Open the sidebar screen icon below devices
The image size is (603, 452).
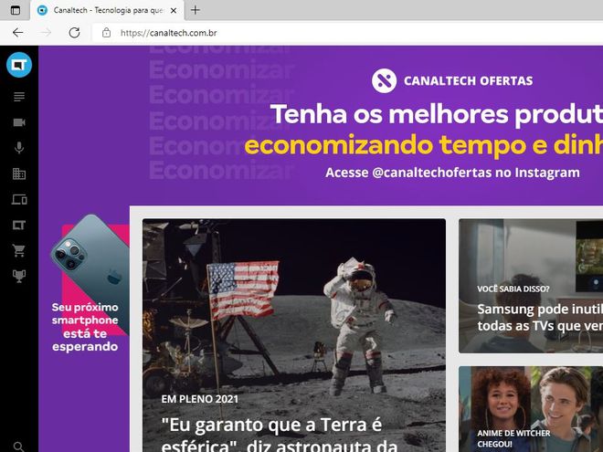click(x=19, y=225)
